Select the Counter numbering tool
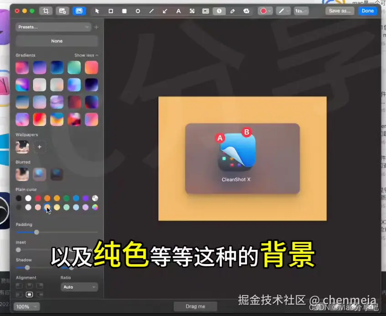Screen dimensions: 386x316 coord(219,10)
